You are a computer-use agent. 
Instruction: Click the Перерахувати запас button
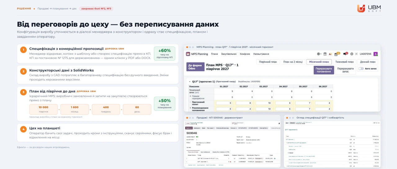tap(346, 70)
